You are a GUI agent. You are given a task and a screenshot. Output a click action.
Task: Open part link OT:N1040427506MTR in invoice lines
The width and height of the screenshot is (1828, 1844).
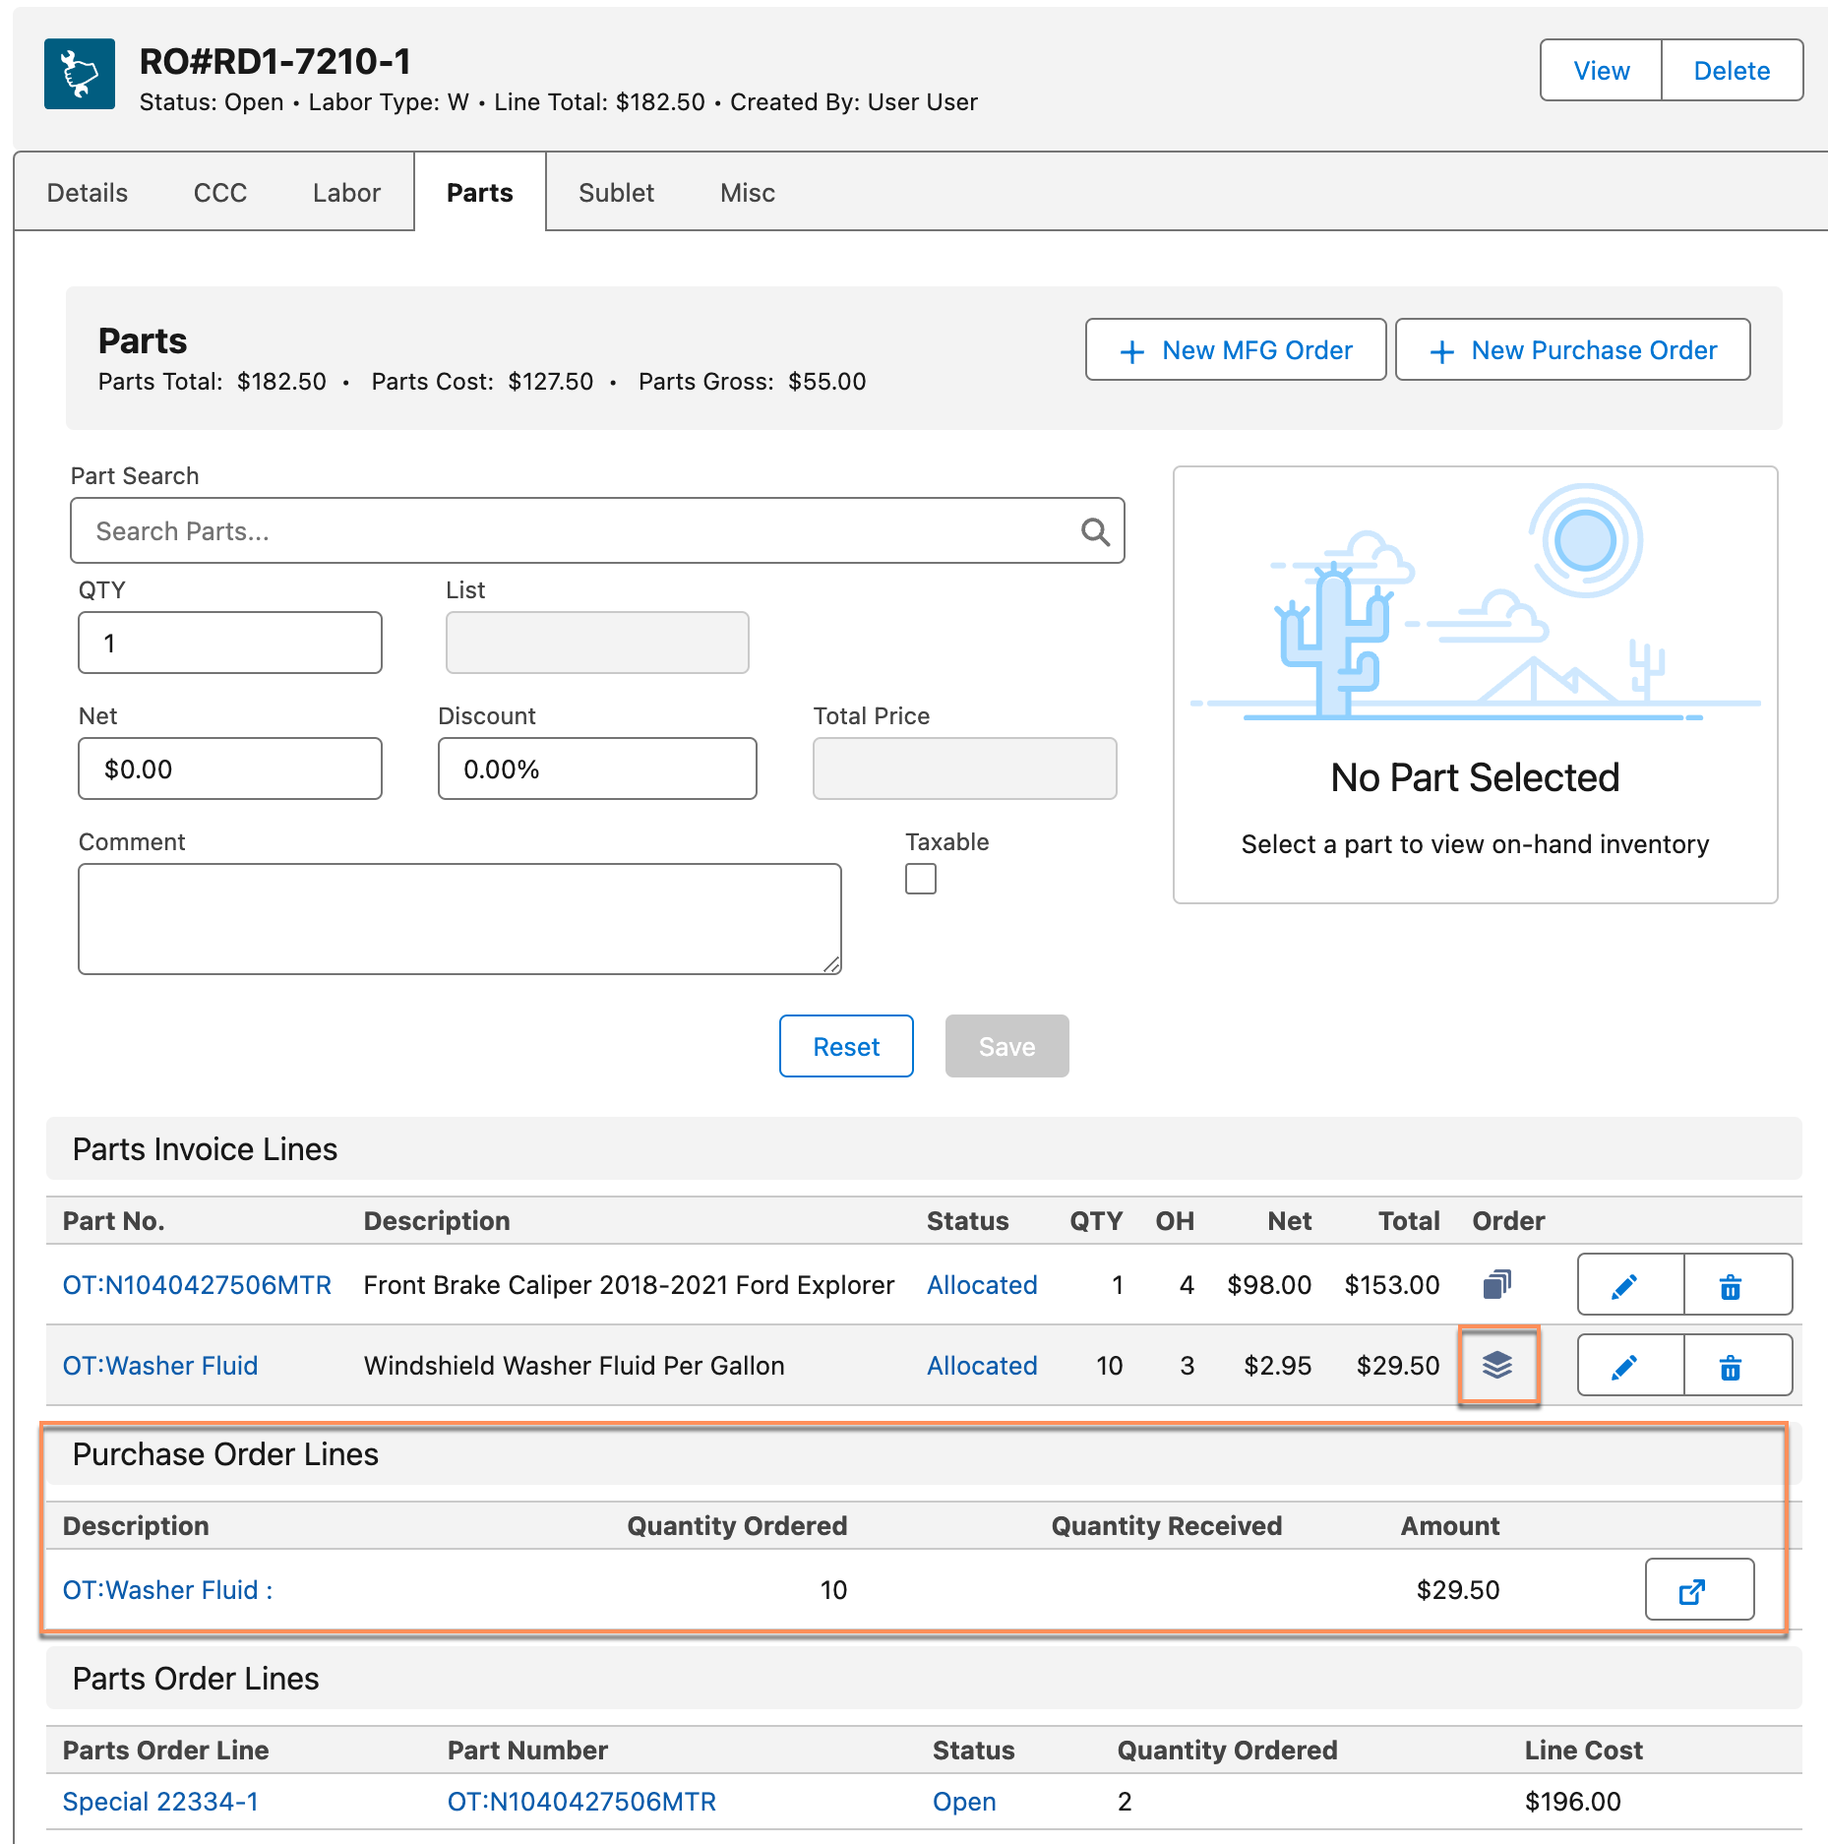click(197, 1285)
